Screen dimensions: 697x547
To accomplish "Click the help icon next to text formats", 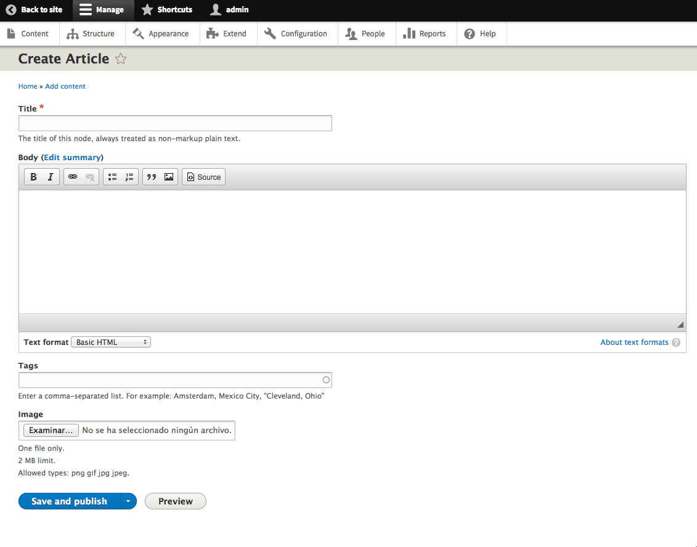I will pyautogui.click(x=676, y=342).
